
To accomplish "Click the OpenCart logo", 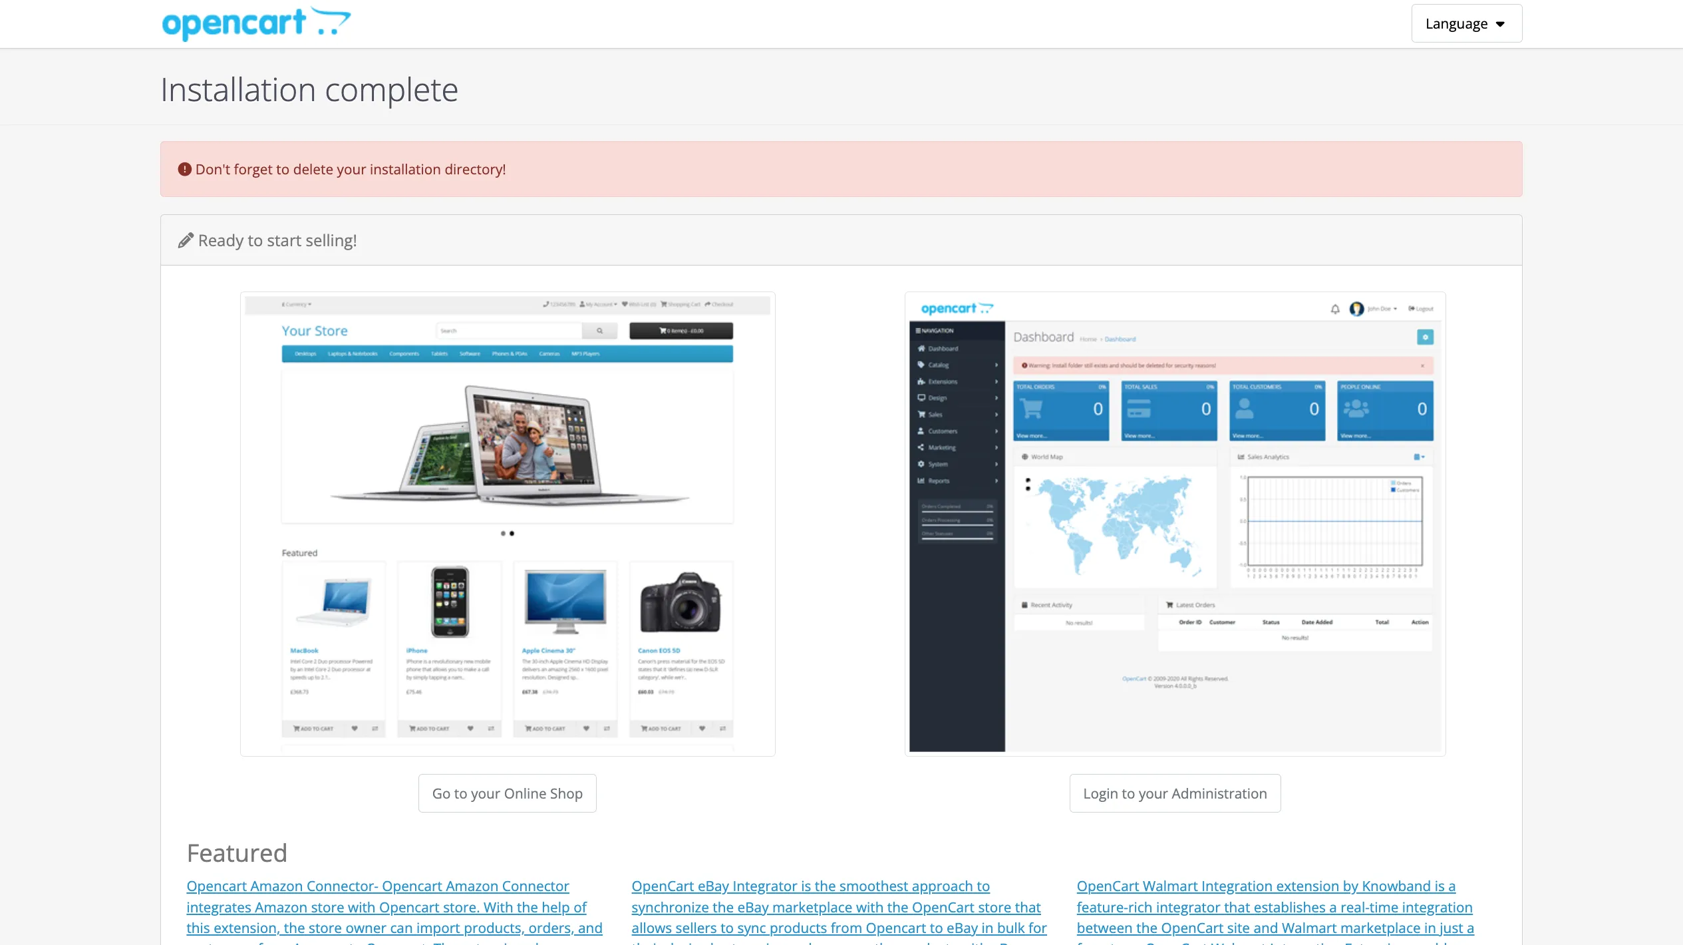I will coord(256,24).
